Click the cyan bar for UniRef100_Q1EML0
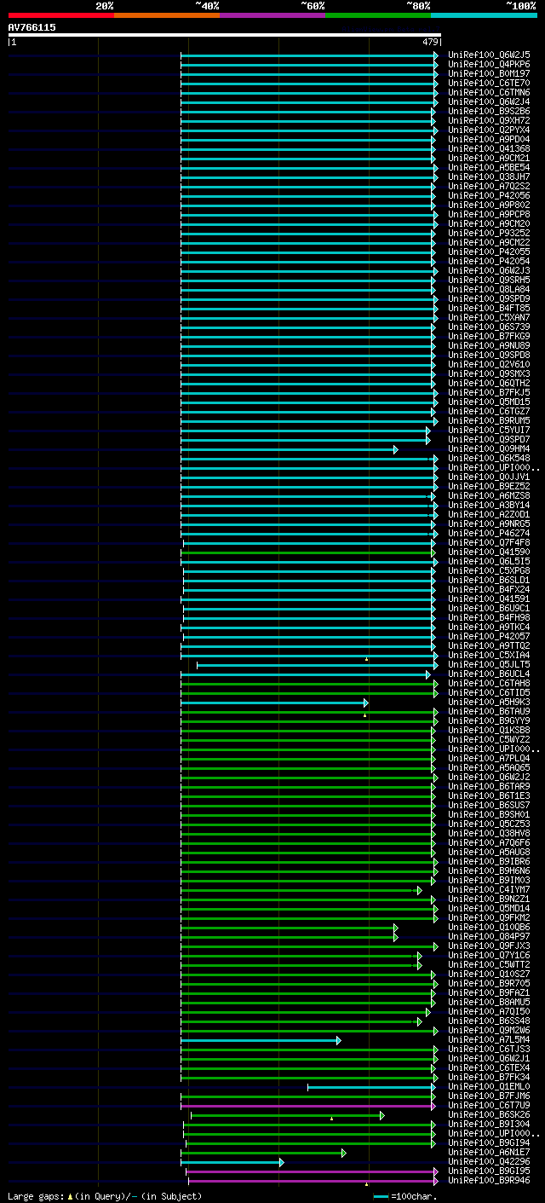Image resolution: width=545 pixels, height=1203 pixels. coord(371,1087)
